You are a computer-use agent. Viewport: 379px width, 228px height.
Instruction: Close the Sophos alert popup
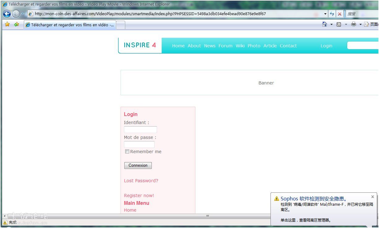pos(373,197)
